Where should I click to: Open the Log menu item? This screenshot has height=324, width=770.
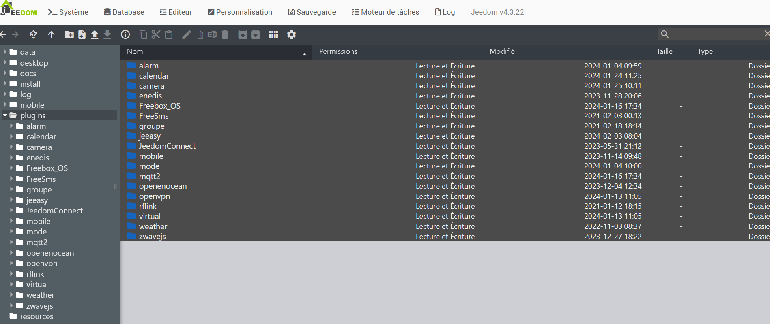tap(445, 12)
